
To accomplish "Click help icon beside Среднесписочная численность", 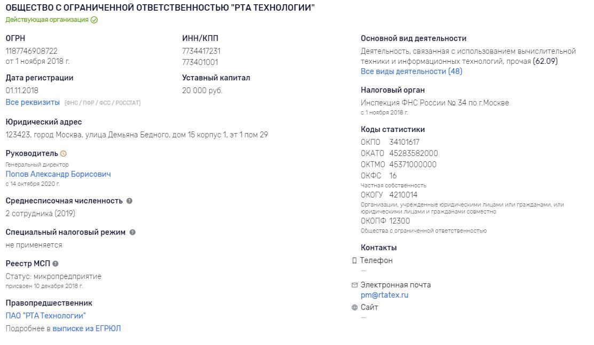I will click(130, 201).
